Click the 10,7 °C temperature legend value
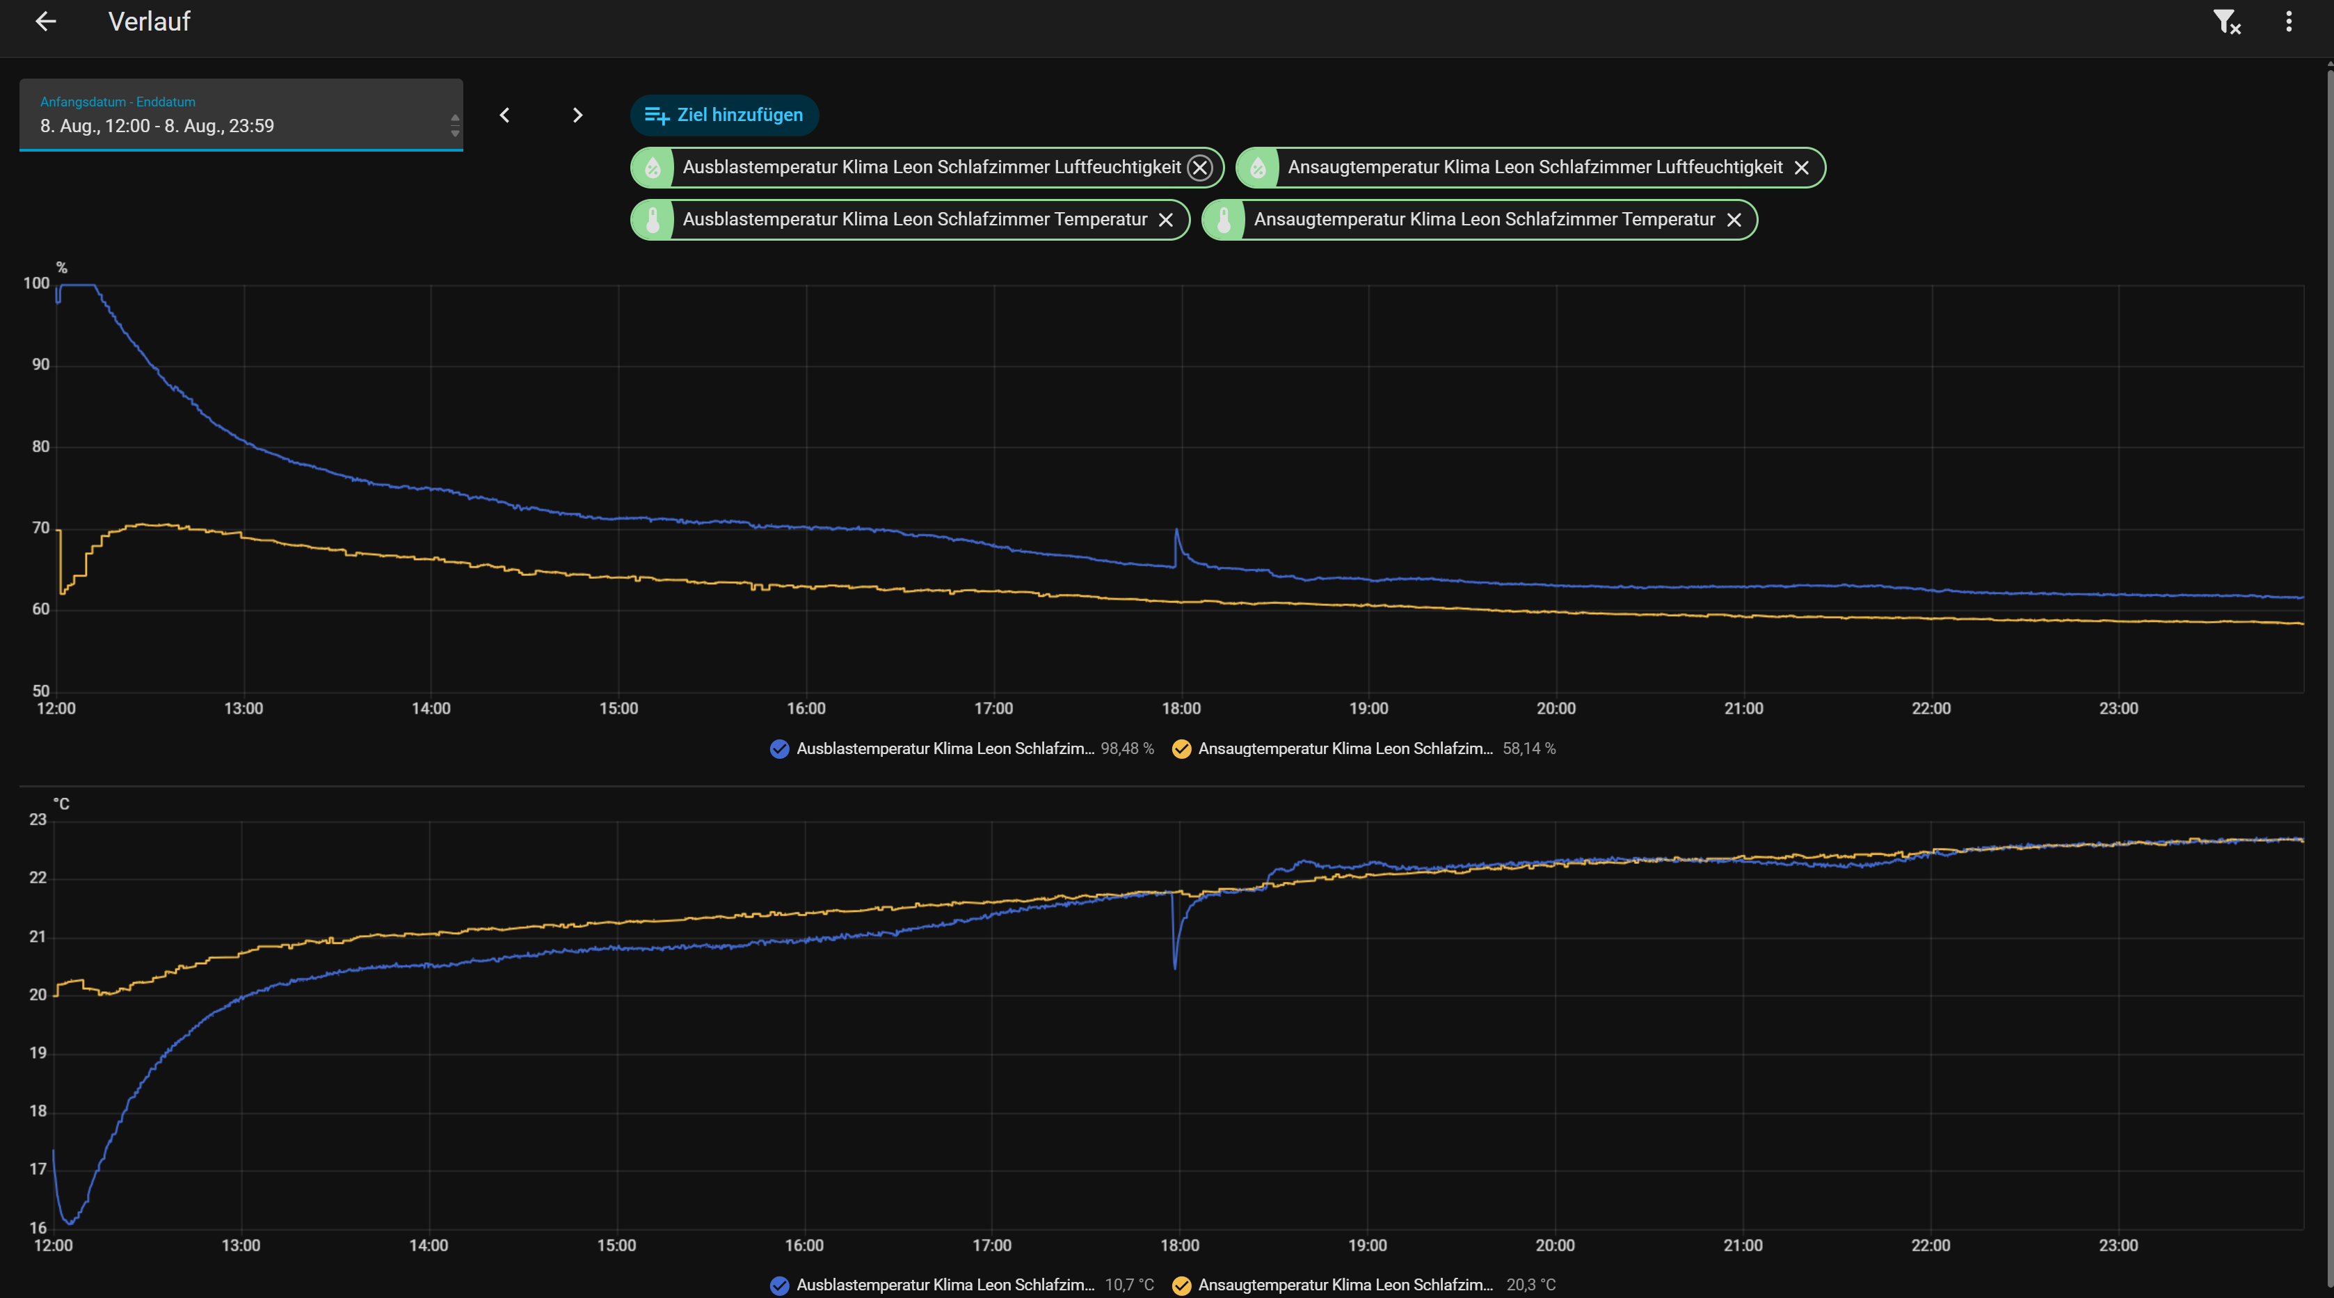Screen dimensions: 2334x1298 click(x=1129, y=1285)
